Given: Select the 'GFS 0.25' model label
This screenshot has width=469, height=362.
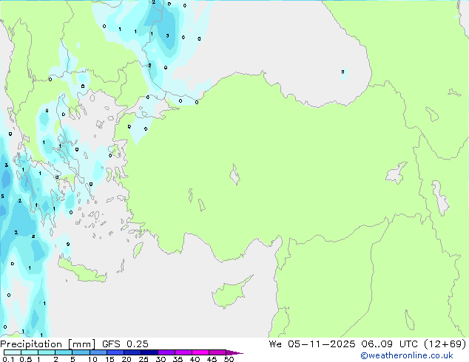Looking at the screenshot, I should [125, 344].
